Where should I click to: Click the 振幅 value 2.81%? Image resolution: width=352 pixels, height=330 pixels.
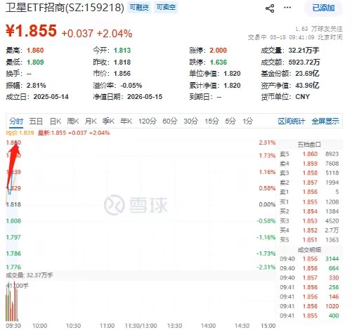pos(36,86)
